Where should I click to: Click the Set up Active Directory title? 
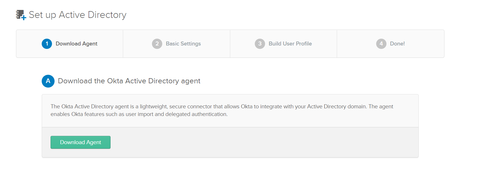(x=78, y=15)
